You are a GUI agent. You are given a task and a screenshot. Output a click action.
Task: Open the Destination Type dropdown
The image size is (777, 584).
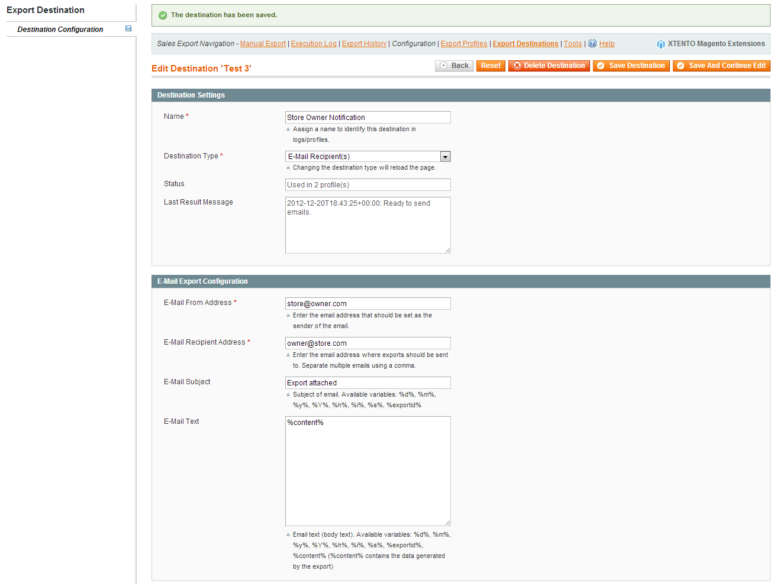tap(445, 157)
